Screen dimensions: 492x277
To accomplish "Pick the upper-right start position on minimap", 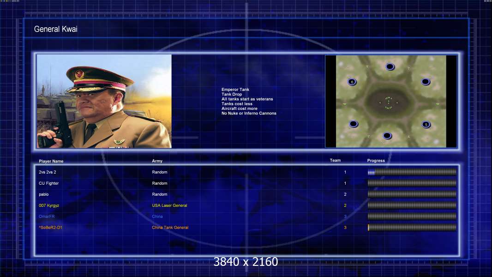I will click(x=426, y=82).
